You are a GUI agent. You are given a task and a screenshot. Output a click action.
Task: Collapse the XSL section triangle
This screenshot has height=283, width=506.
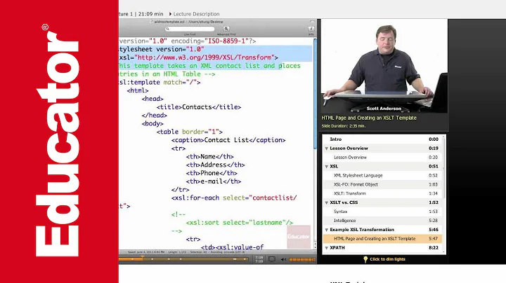point(327,167)
